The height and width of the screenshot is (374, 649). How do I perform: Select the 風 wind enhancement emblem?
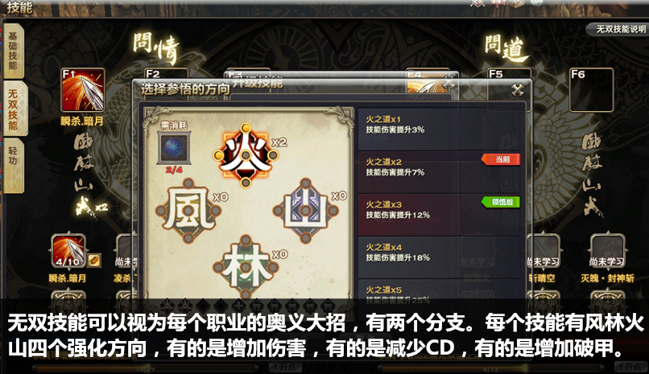pos(188,211)
